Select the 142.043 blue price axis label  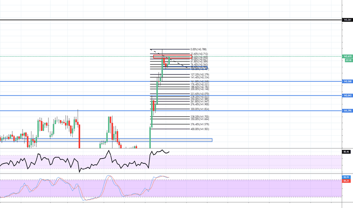[x=347, y=96]
